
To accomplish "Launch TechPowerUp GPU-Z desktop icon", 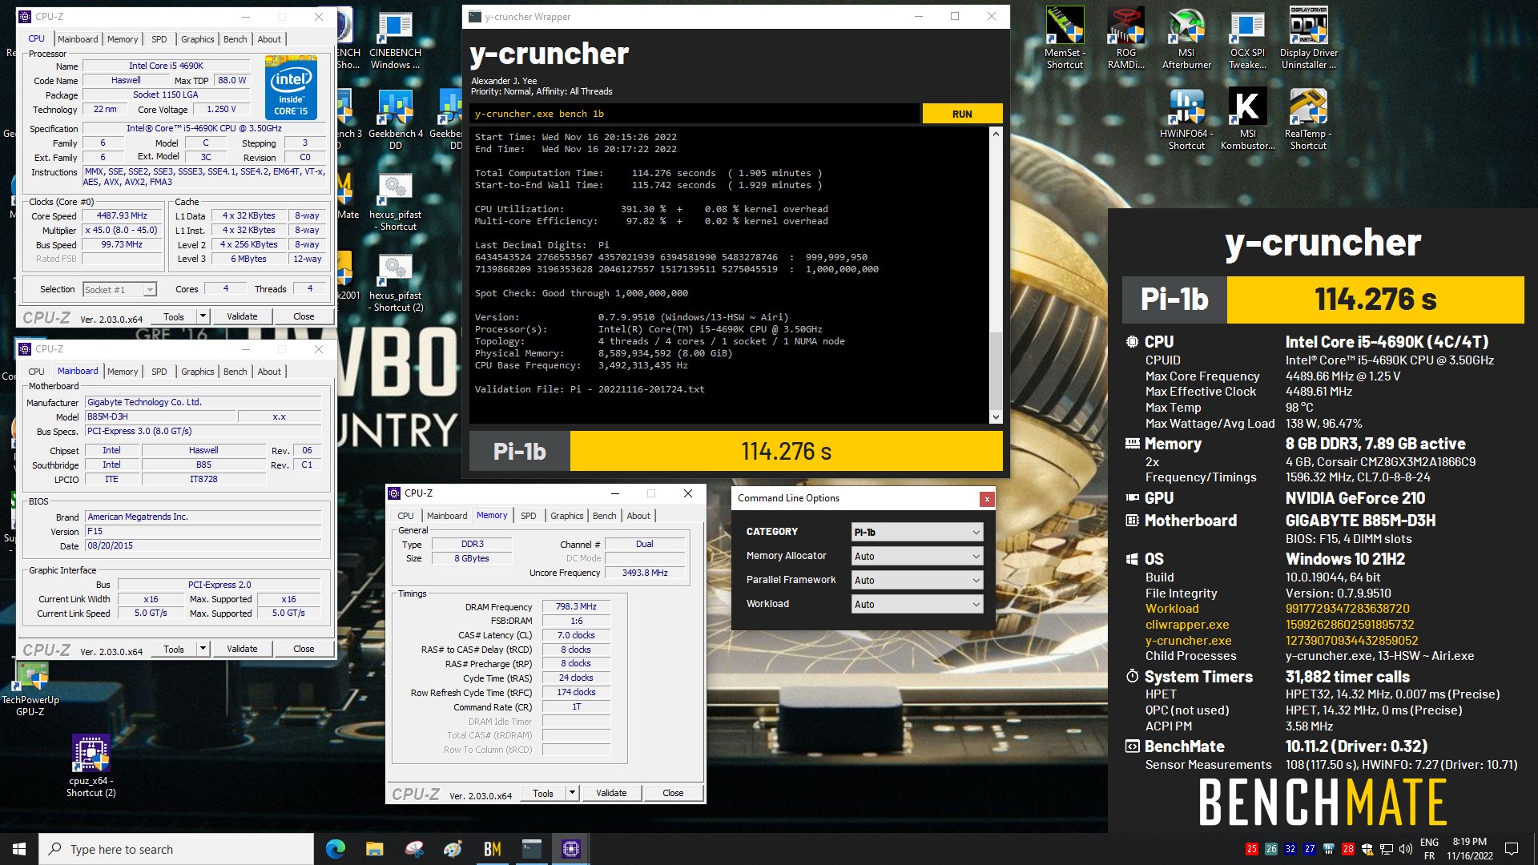I will 30,688.
